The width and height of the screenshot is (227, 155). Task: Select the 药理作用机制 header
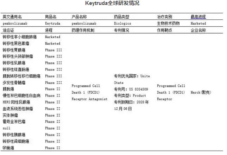(x=83, y=30)
